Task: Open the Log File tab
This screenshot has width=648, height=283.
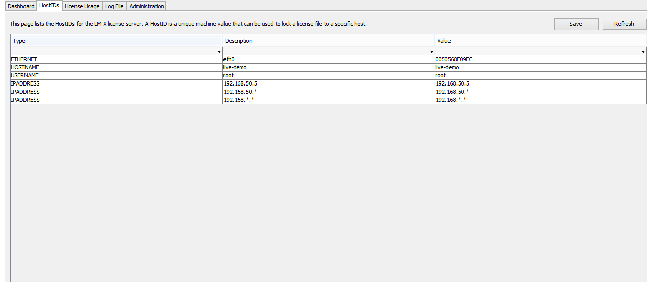Action: (x=114, y=6)
